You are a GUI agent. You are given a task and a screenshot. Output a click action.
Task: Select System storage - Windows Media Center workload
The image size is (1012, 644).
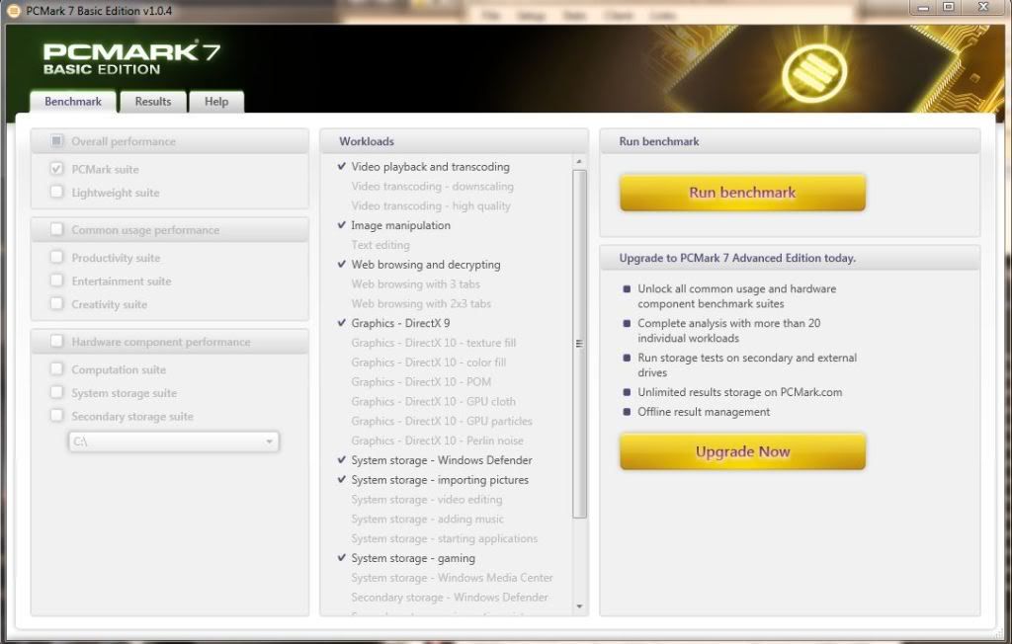click(452, 578)
